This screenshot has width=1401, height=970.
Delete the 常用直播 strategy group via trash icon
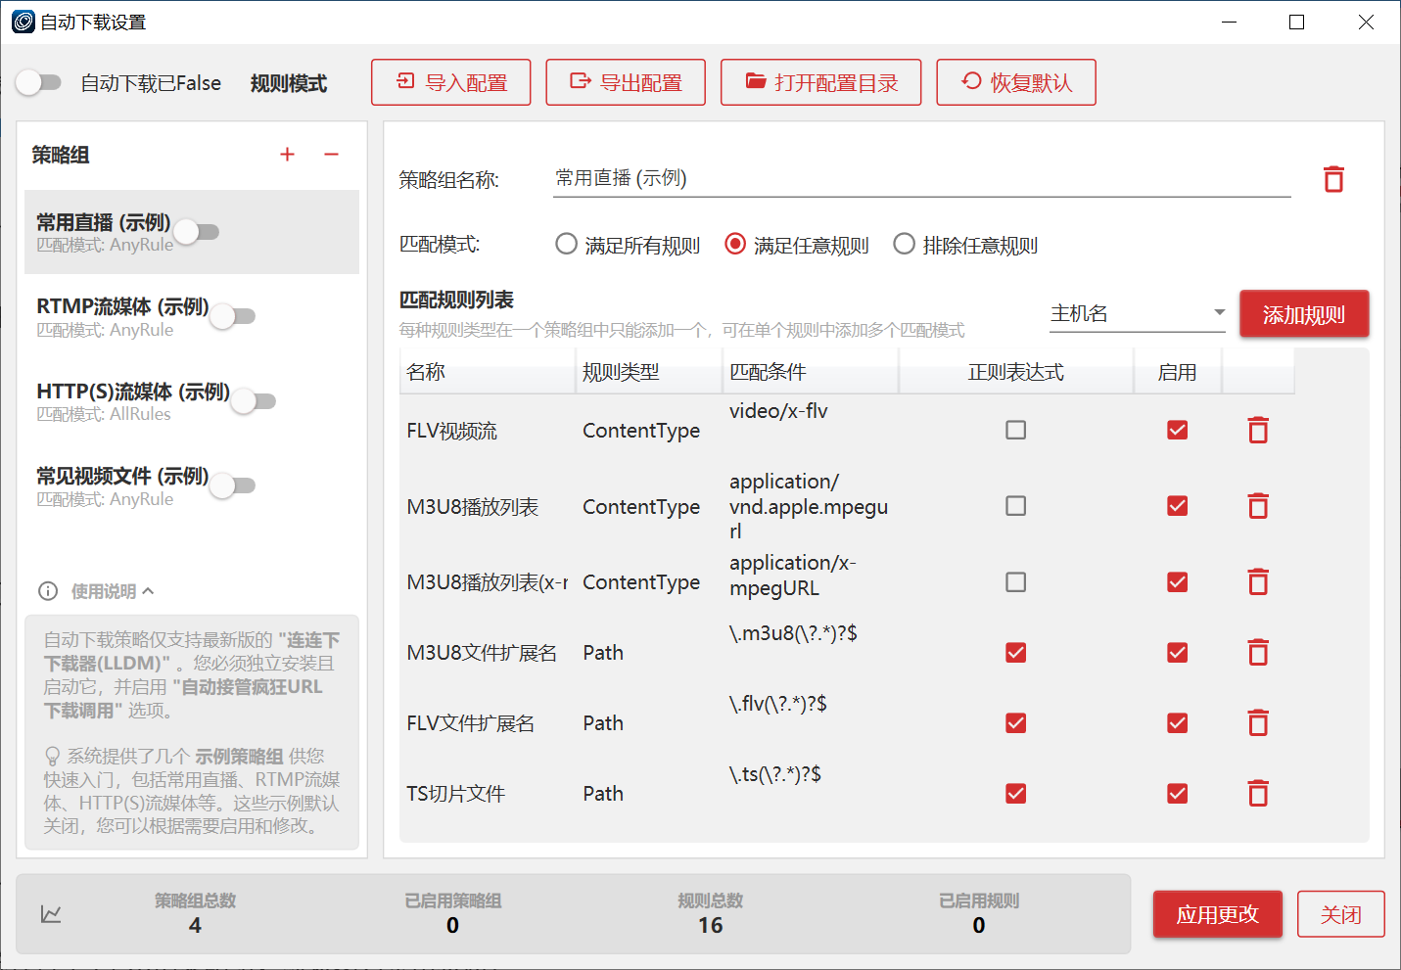(x=1333, y=179)
